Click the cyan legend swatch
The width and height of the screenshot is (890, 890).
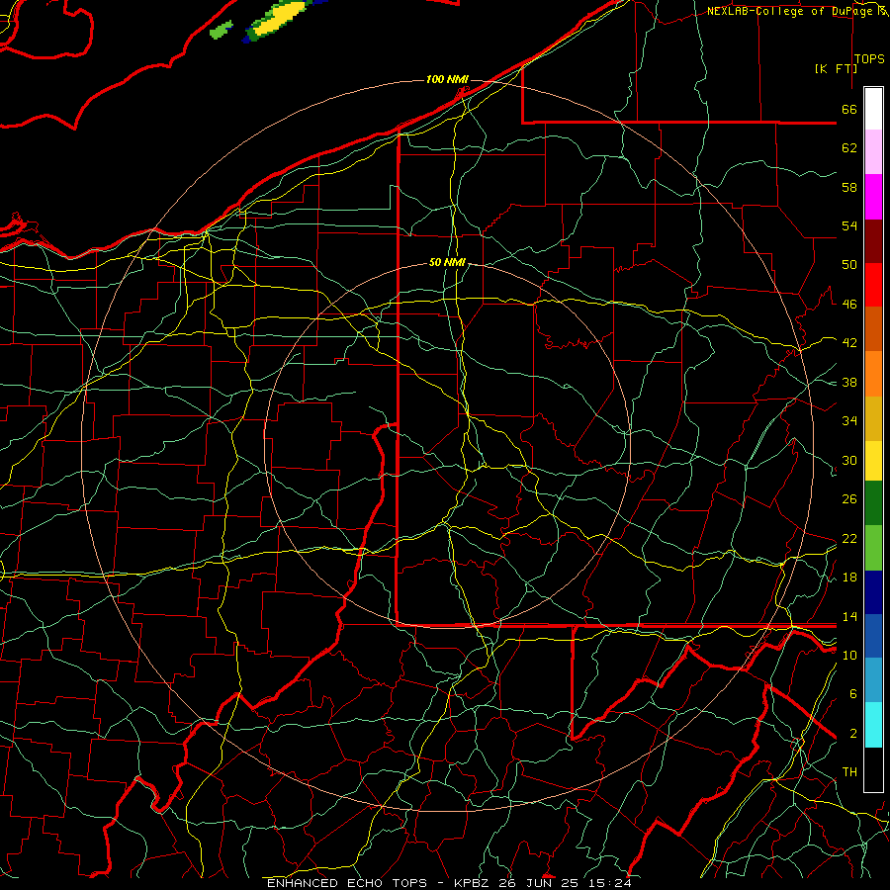[873, 725]
